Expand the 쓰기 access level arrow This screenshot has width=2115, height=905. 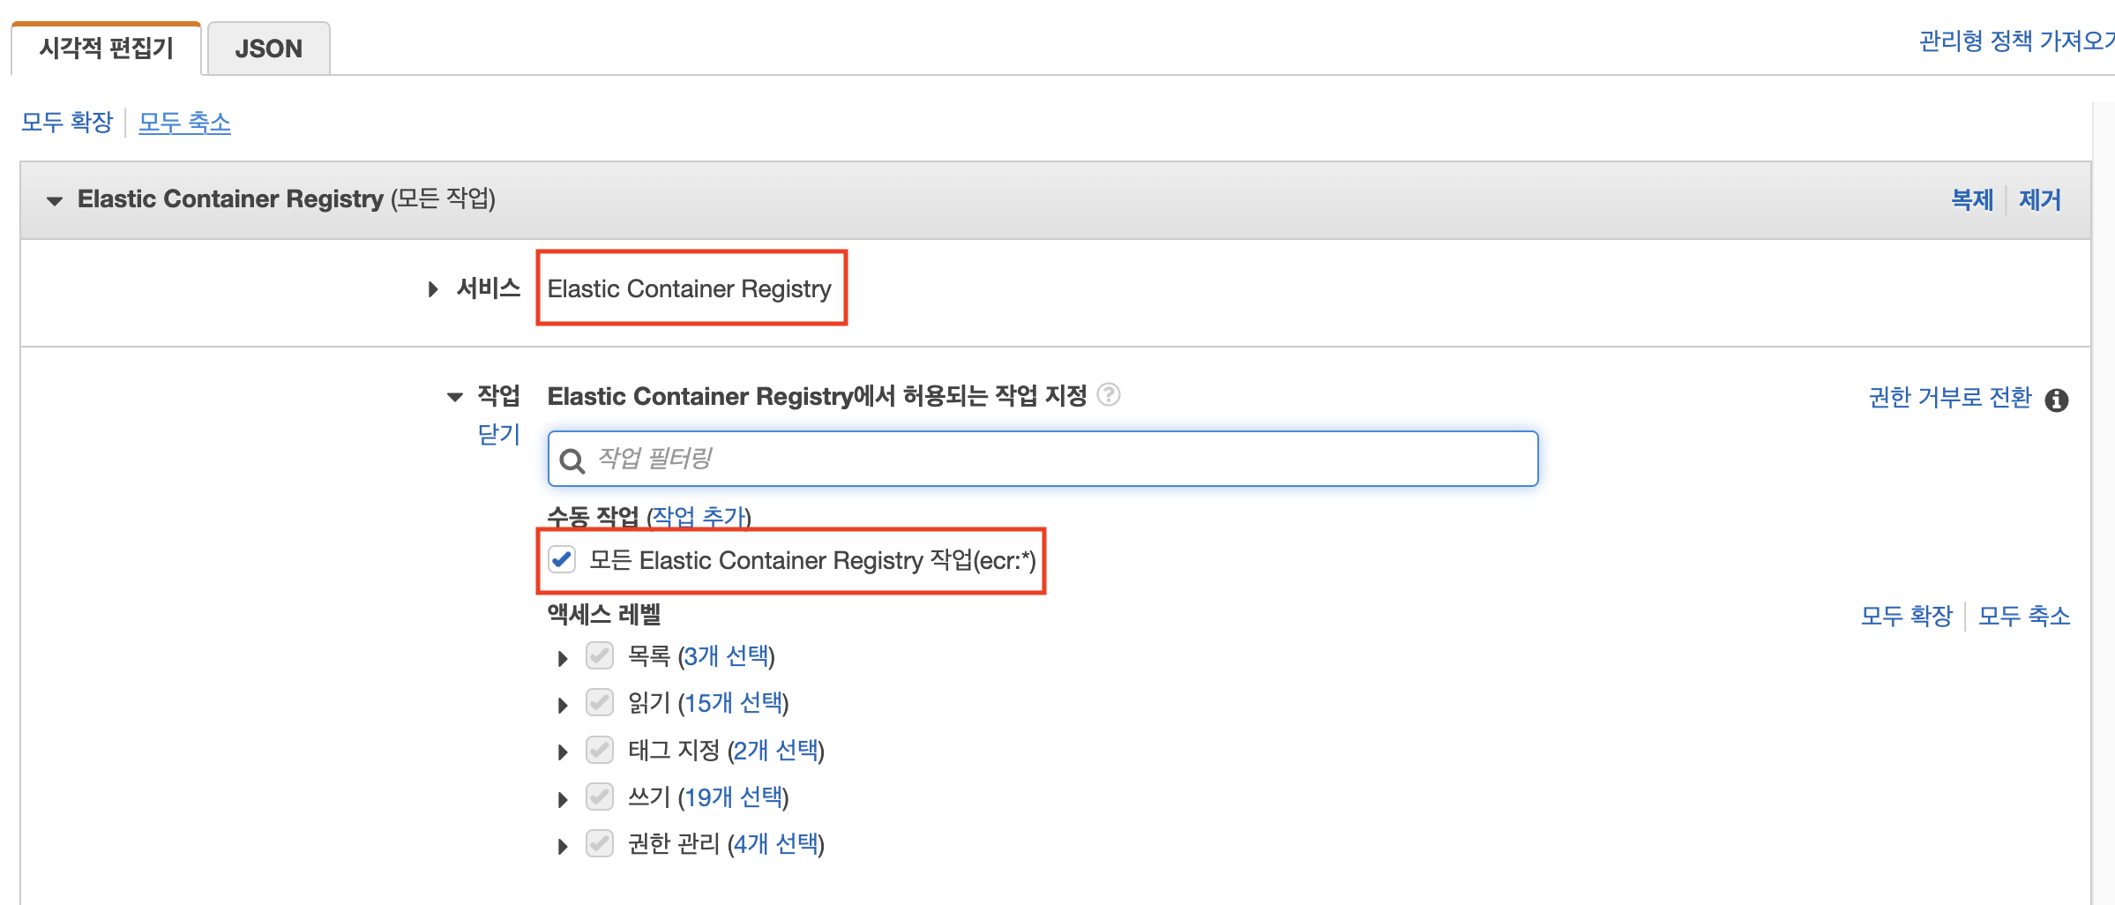(x=563, y=799)
